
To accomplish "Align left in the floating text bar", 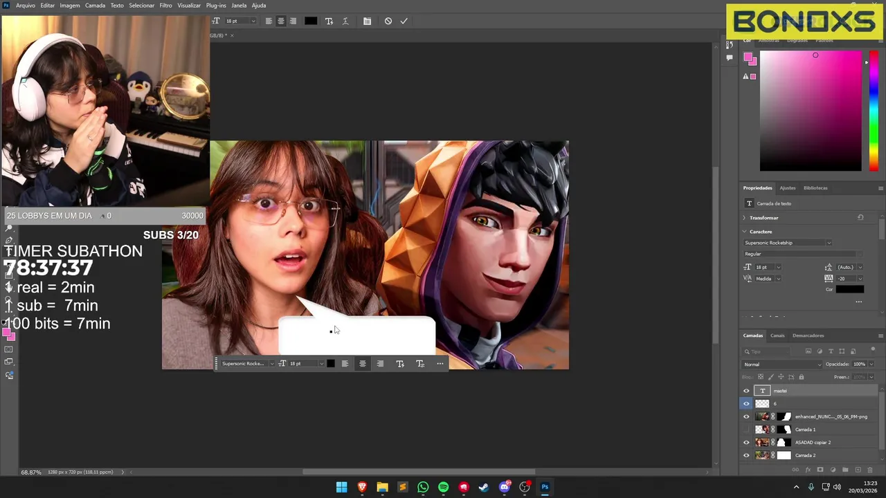I will 345,364.
